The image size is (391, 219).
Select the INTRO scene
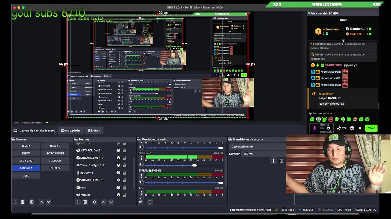click(26, 153)
